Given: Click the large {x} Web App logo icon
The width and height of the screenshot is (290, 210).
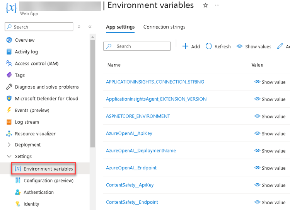Looking at the screenshot, I should click(11, 8).
